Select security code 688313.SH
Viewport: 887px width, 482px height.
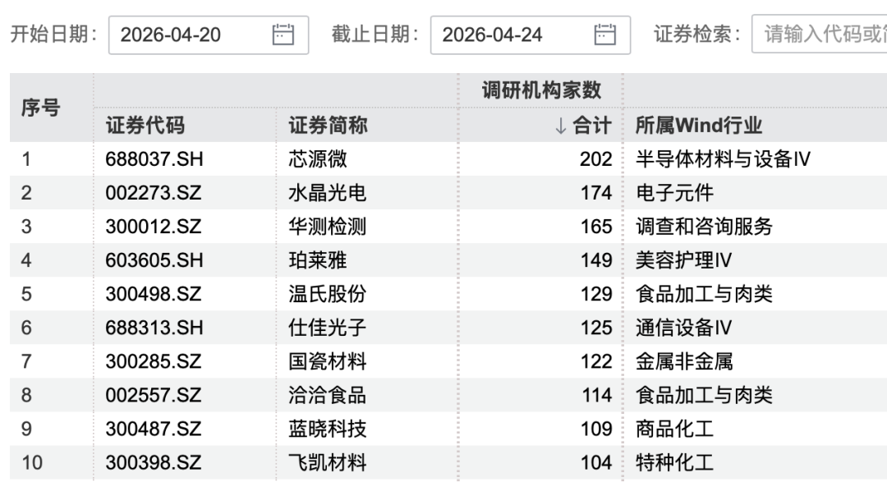154,328
